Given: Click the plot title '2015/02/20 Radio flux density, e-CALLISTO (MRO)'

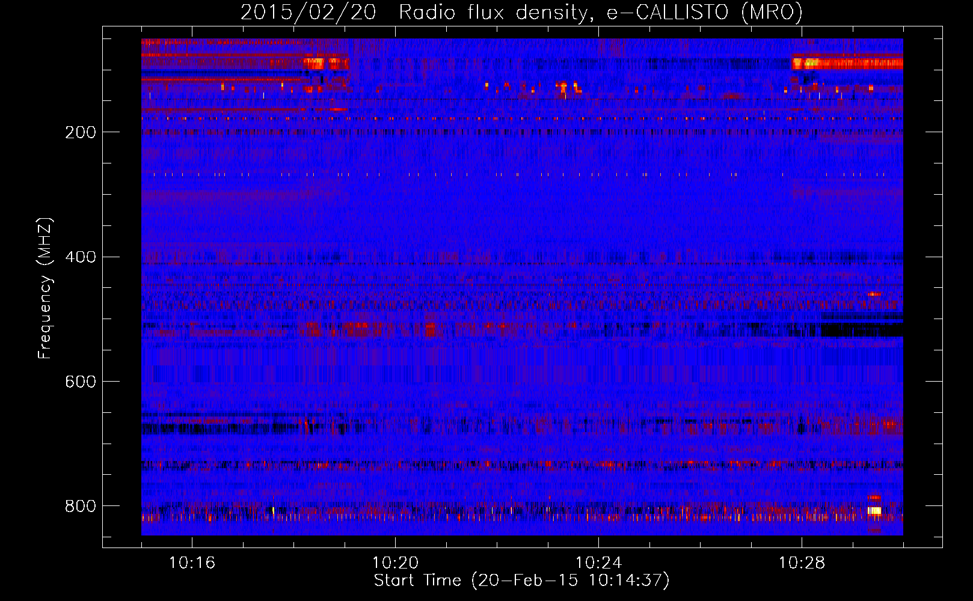Looking at the screenshot, I should coord(521,12).
